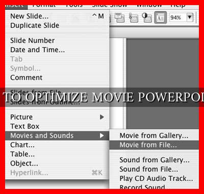The height and width of the screenshot is (194, 204).
Task: Toggle the highlighted Show Formatting 'A' icon
Action: point(160,18)
